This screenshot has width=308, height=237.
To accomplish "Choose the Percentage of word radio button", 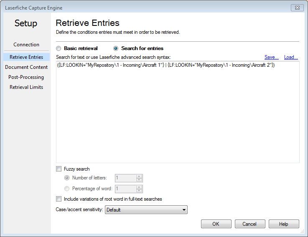I will click(67, 189).
